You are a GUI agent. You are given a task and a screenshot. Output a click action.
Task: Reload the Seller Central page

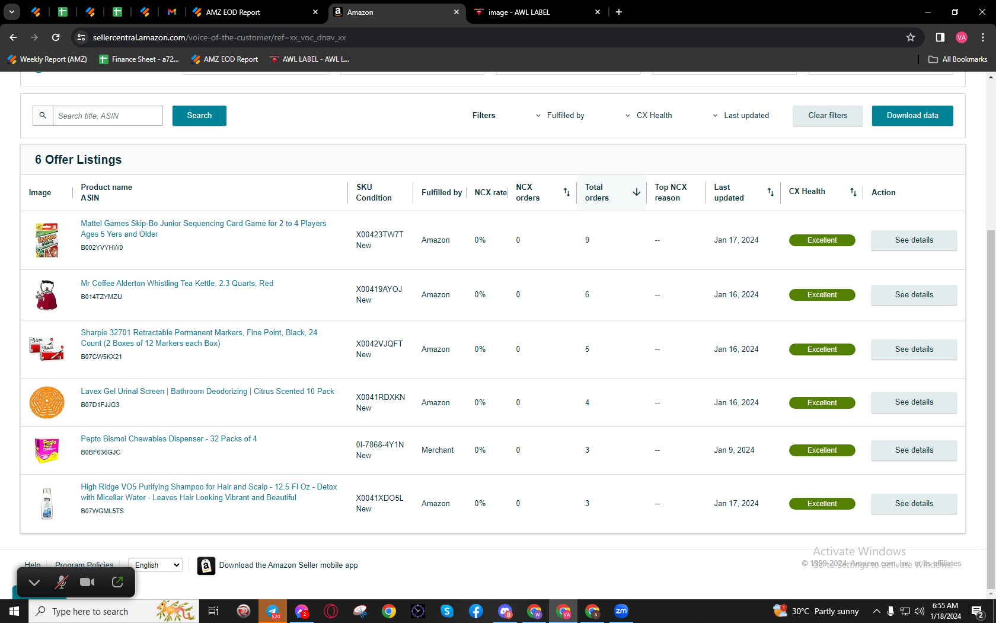[56, 37]
